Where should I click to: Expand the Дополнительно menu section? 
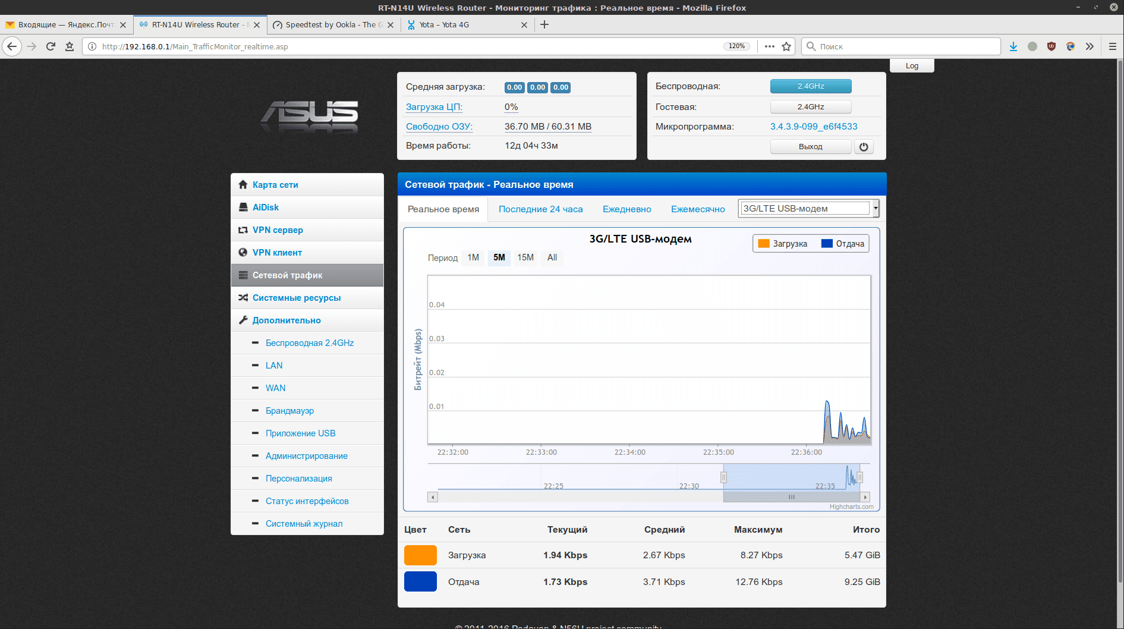pyautogui.click(x=286, y=320)
